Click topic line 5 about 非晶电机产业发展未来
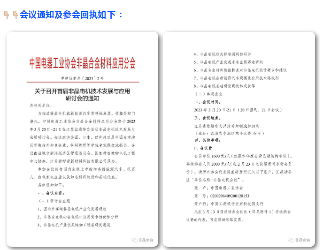Viewport: 323px width, 250px height. pyautogui.click(x=228, y=62)
